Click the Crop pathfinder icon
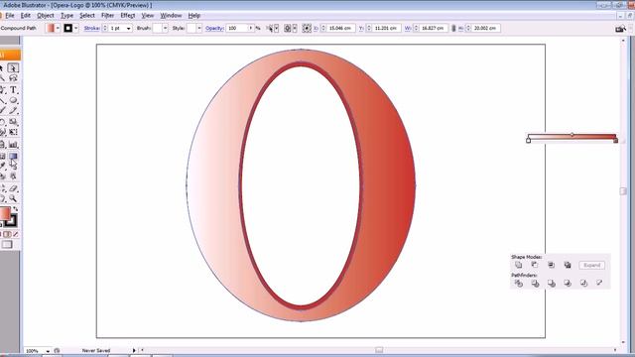The image size is (635, 357). (x=568, y=283)
